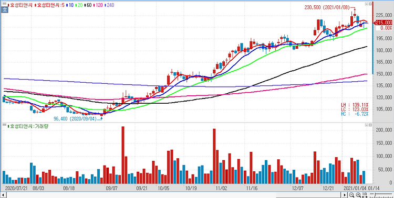Click the 09/07 date axis label
This screenshot has width=394, height=198.
pos(111,188)
